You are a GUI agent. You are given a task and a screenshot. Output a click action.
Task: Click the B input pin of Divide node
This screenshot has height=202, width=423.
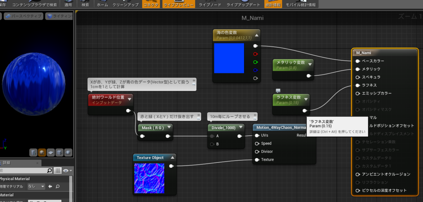coord(212,144)
